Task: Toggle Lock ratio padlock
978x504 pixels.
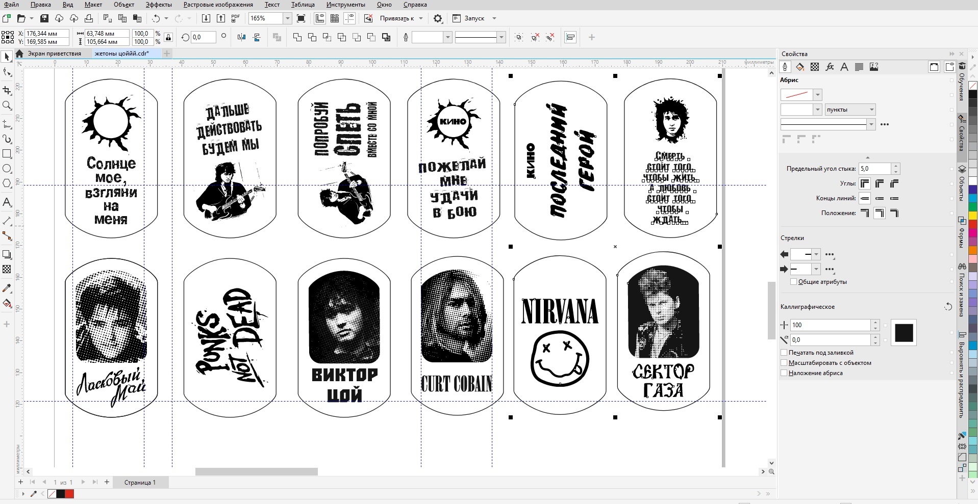Action: point(168,37)
